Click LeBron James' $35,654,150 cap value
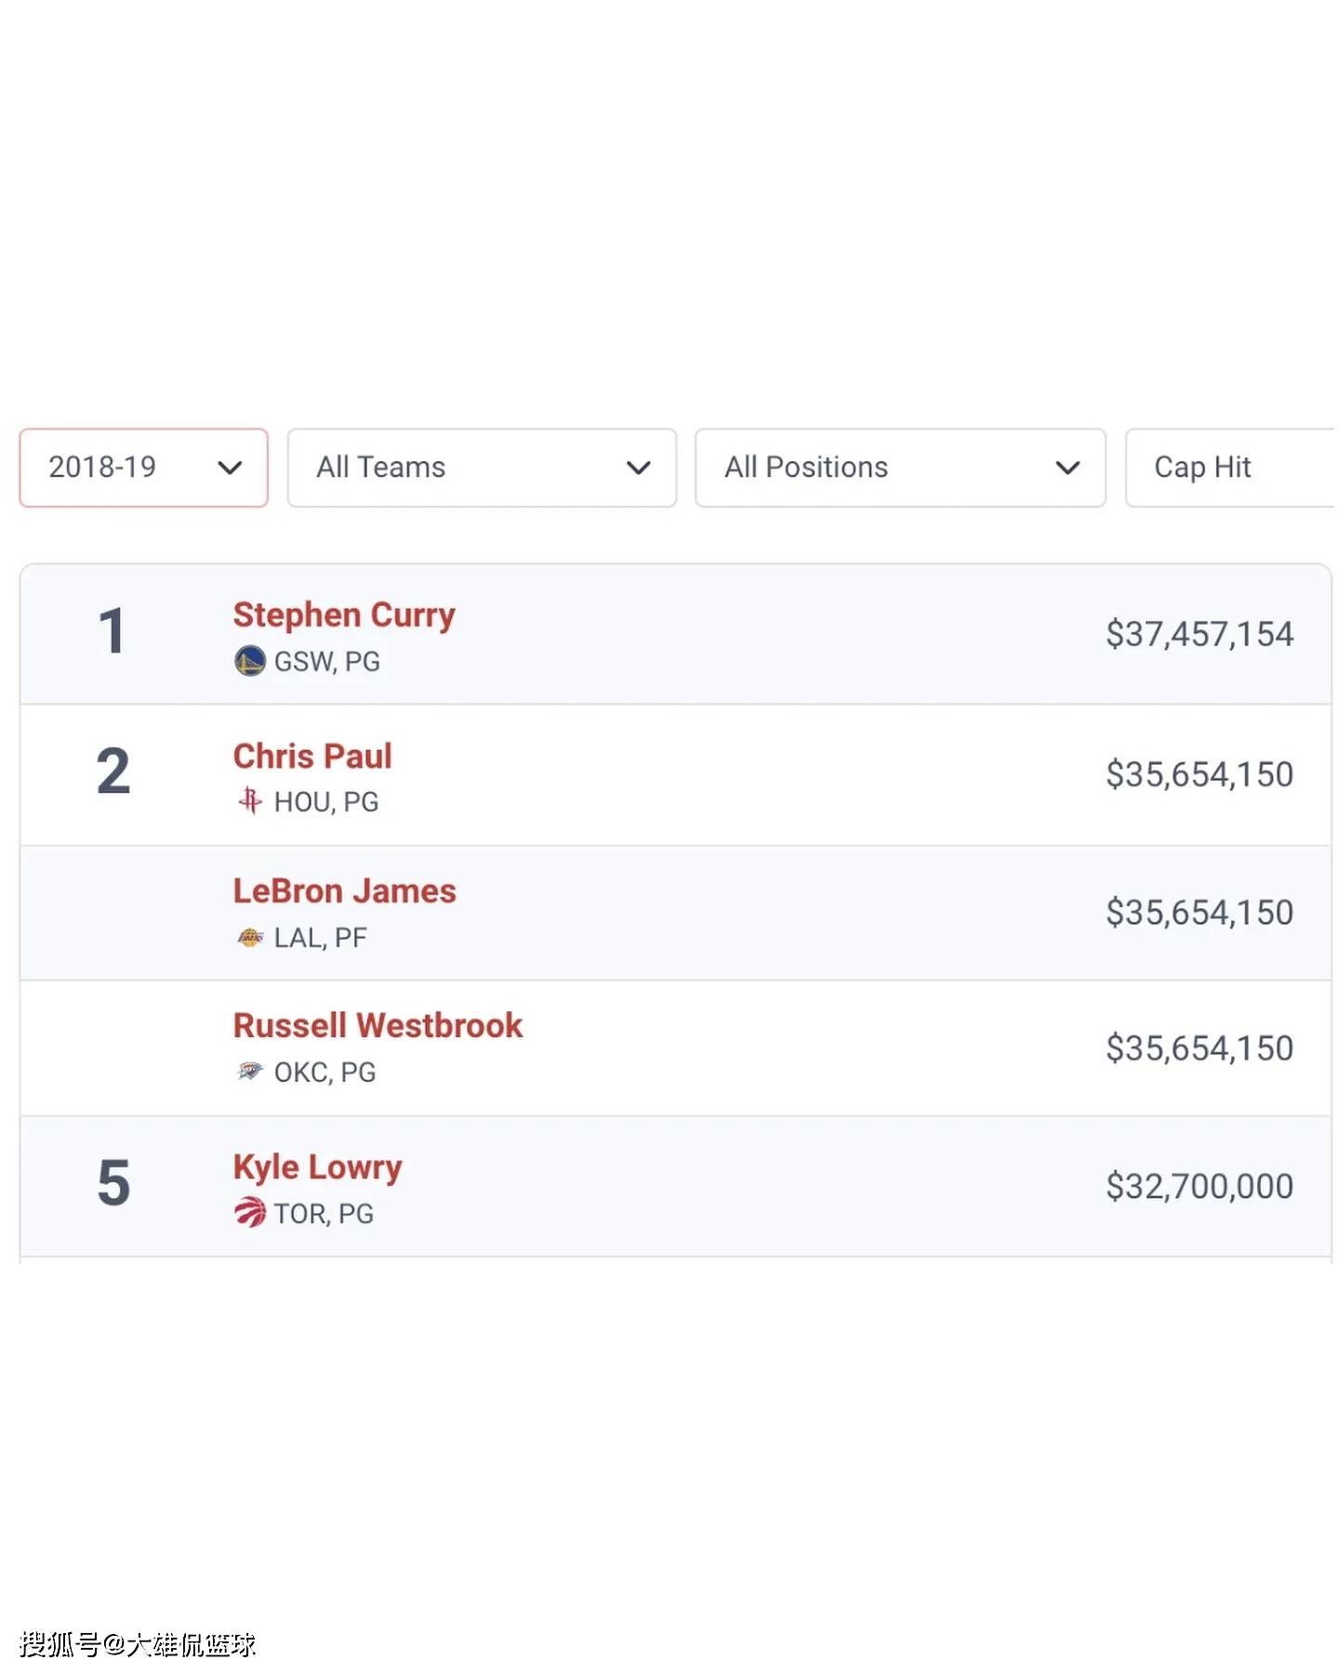This screenshot has height=1673, width=1339. point(1200,913)
